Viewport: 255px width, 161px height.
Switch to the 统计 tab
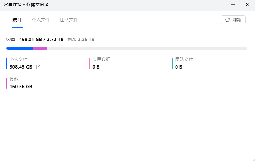17,20
